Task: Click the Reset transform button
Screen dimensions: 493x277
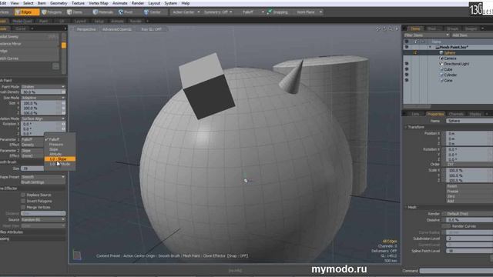Action: pyautogui.click(x=470, y=186)
